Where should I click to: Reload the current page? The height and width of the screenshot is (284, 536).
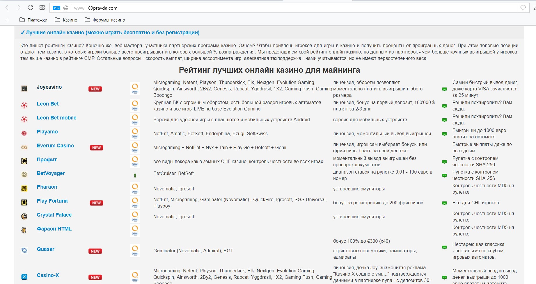30,8
